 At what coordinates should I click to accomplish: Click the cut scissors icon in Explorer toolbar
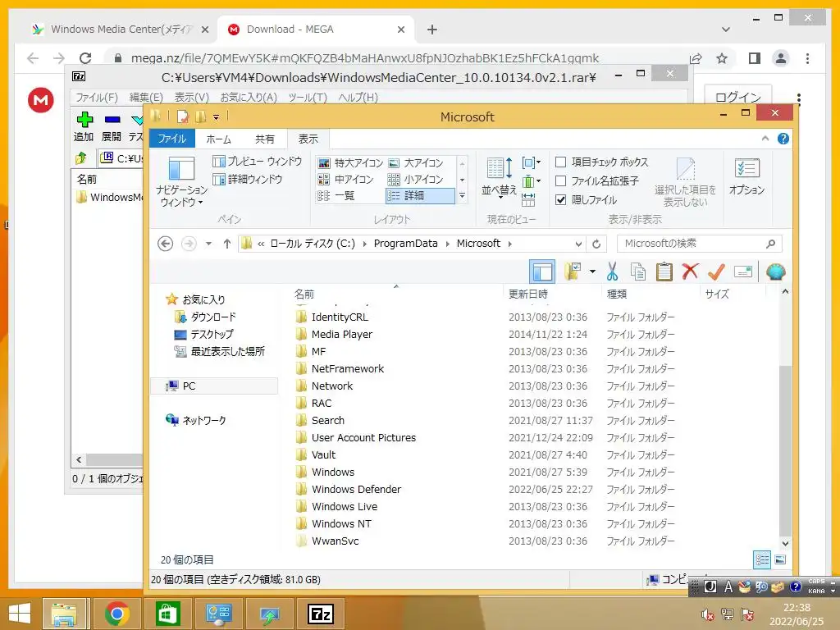point(612,272)
